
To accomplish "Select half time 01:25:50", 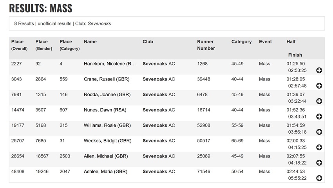I will tap(296, 64).
